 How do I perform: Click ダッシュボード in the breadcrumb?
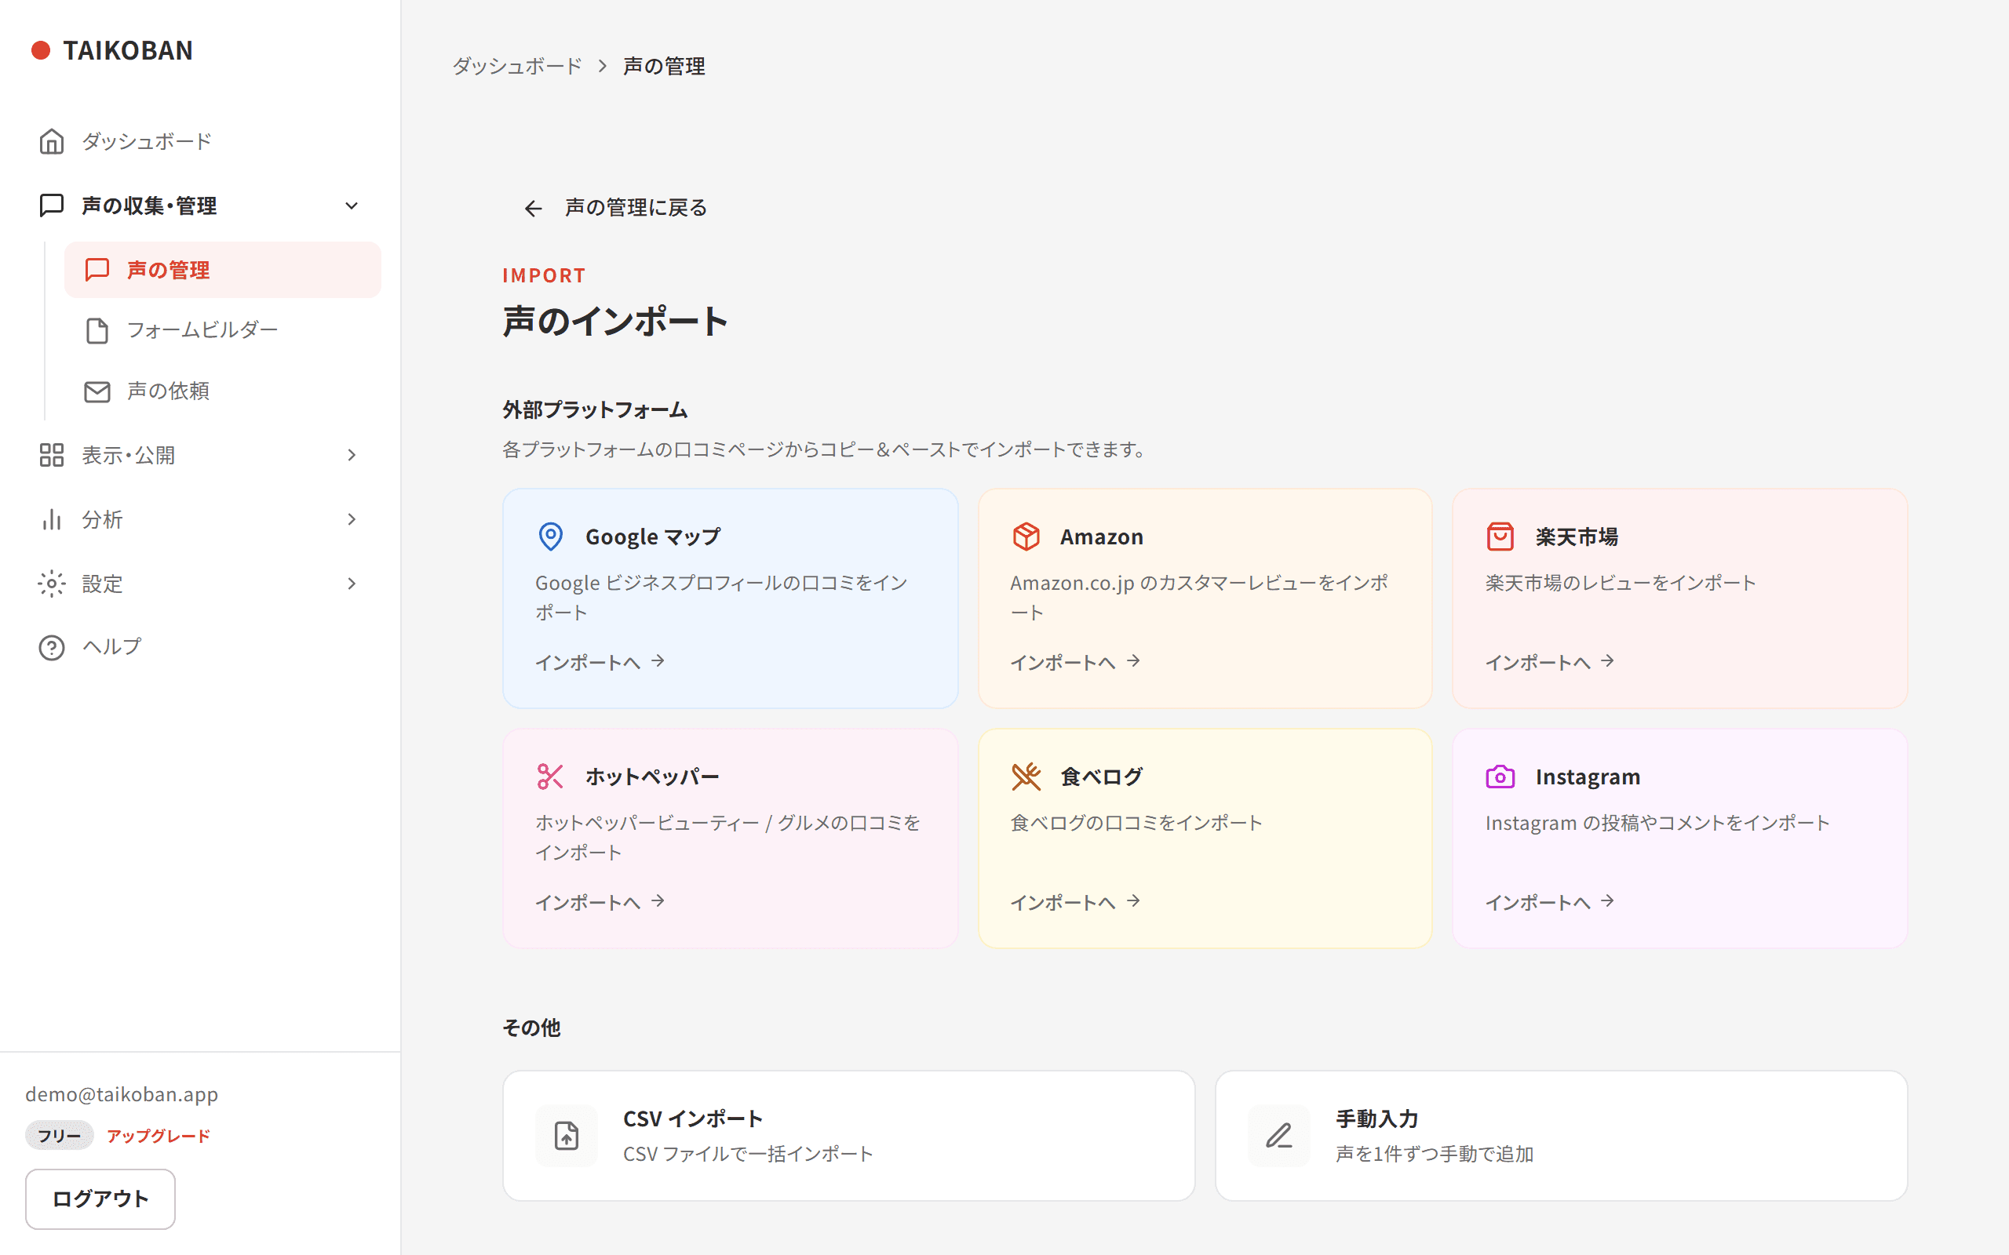pos(516,66)
